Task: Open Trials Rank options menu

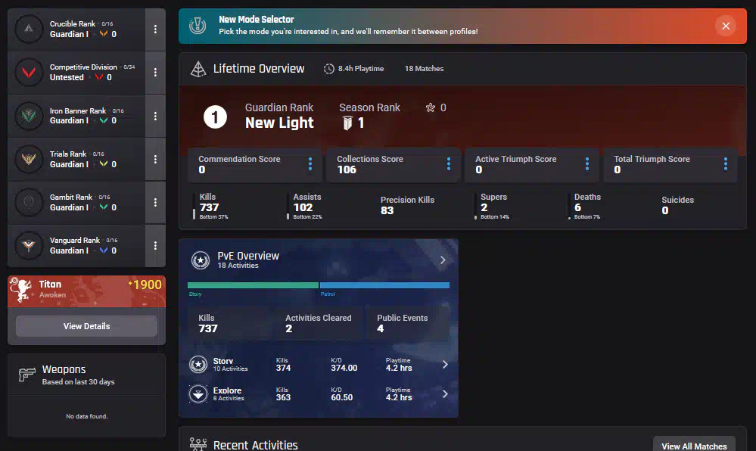Action: pos(155,159)
